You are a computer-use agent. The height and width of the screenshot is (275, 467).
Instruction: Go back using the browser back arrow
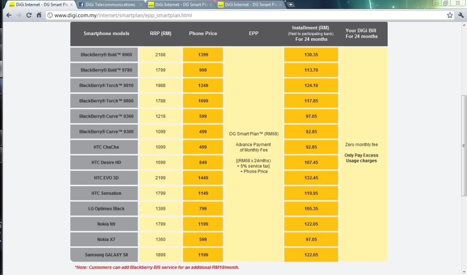[8, 15]
